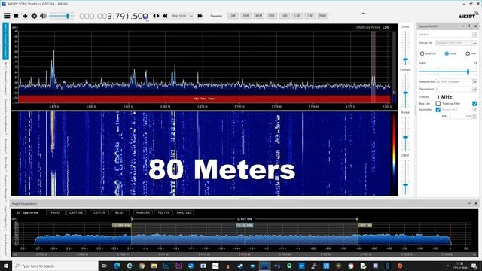
Task: Stop the radio with the stop button
Action: tap(16, 16)
